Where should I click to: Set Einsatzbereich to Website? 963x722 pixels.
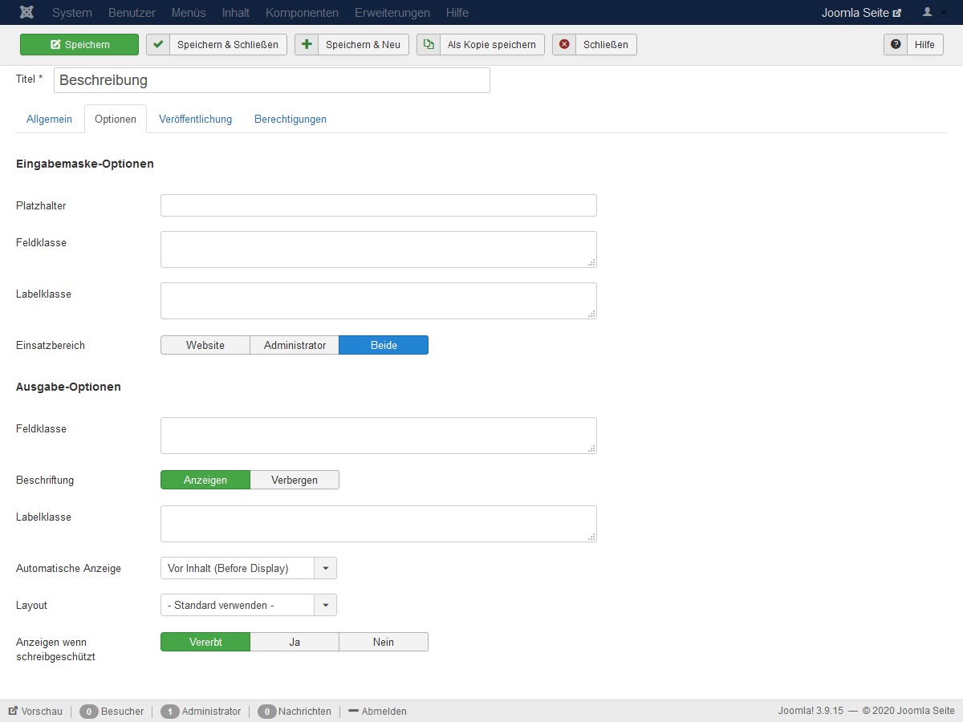205,345
